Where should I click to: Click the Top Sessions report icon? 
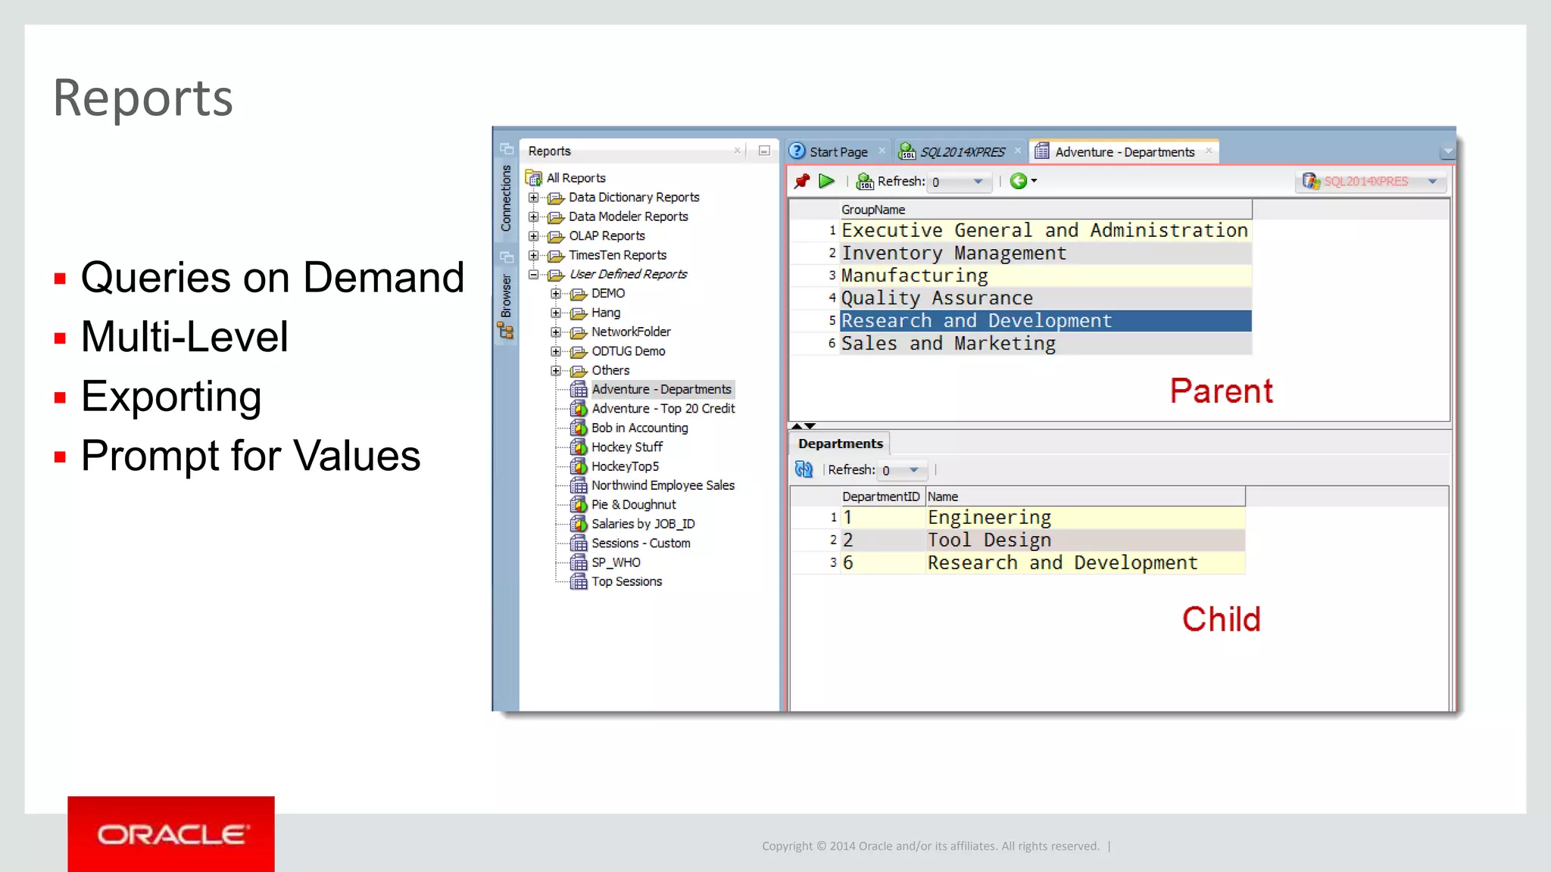[x=579, y=581]
